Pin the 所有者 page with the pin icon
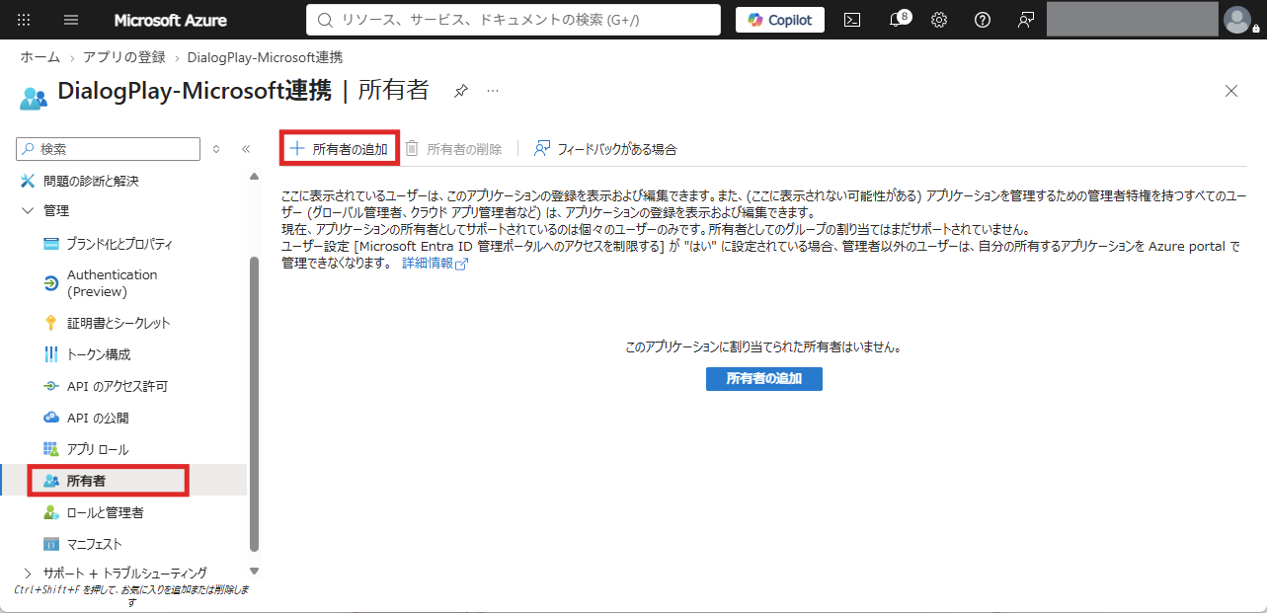The height and width of the screenshot is (613, 1267). 460,91
